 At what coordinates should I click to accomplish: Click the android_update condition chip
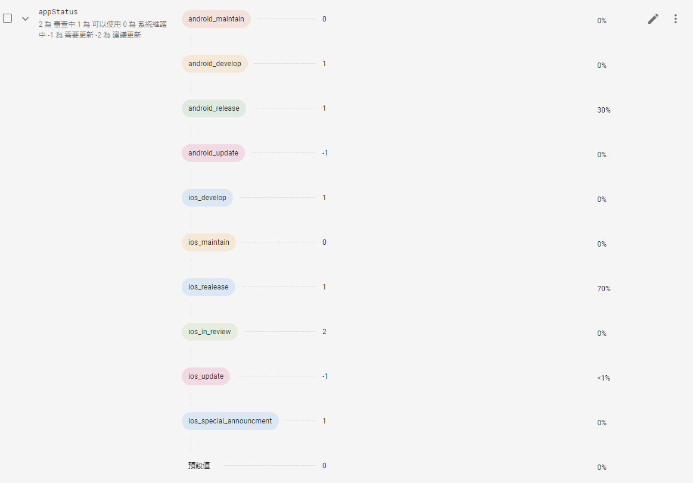pos(213,153)
